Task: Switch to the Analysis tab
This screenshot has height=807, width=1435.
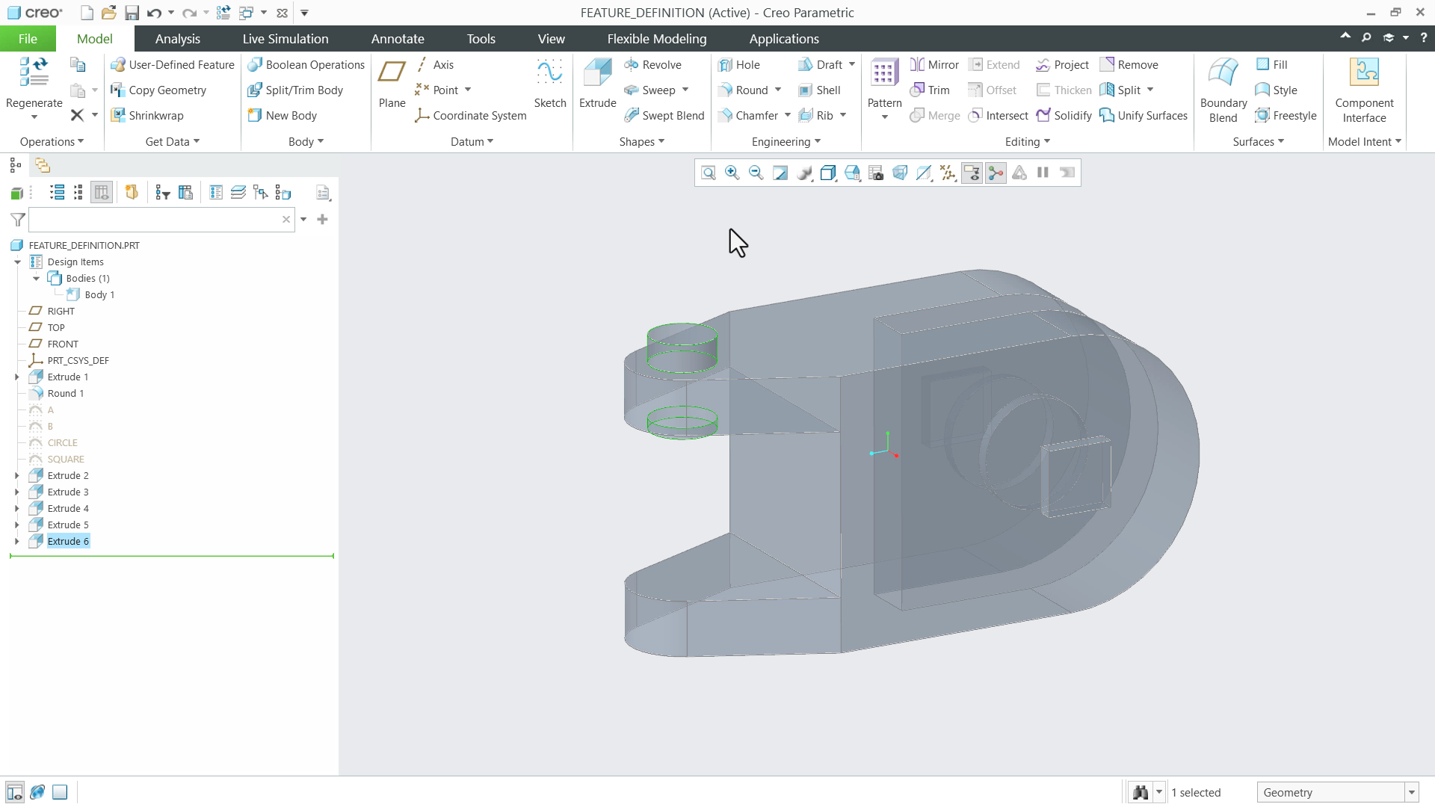Action: click(178, 39)
